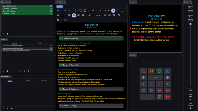198x111 pixels.
Task: Open AutoStepper On Script tab
Action: [44, 80]
